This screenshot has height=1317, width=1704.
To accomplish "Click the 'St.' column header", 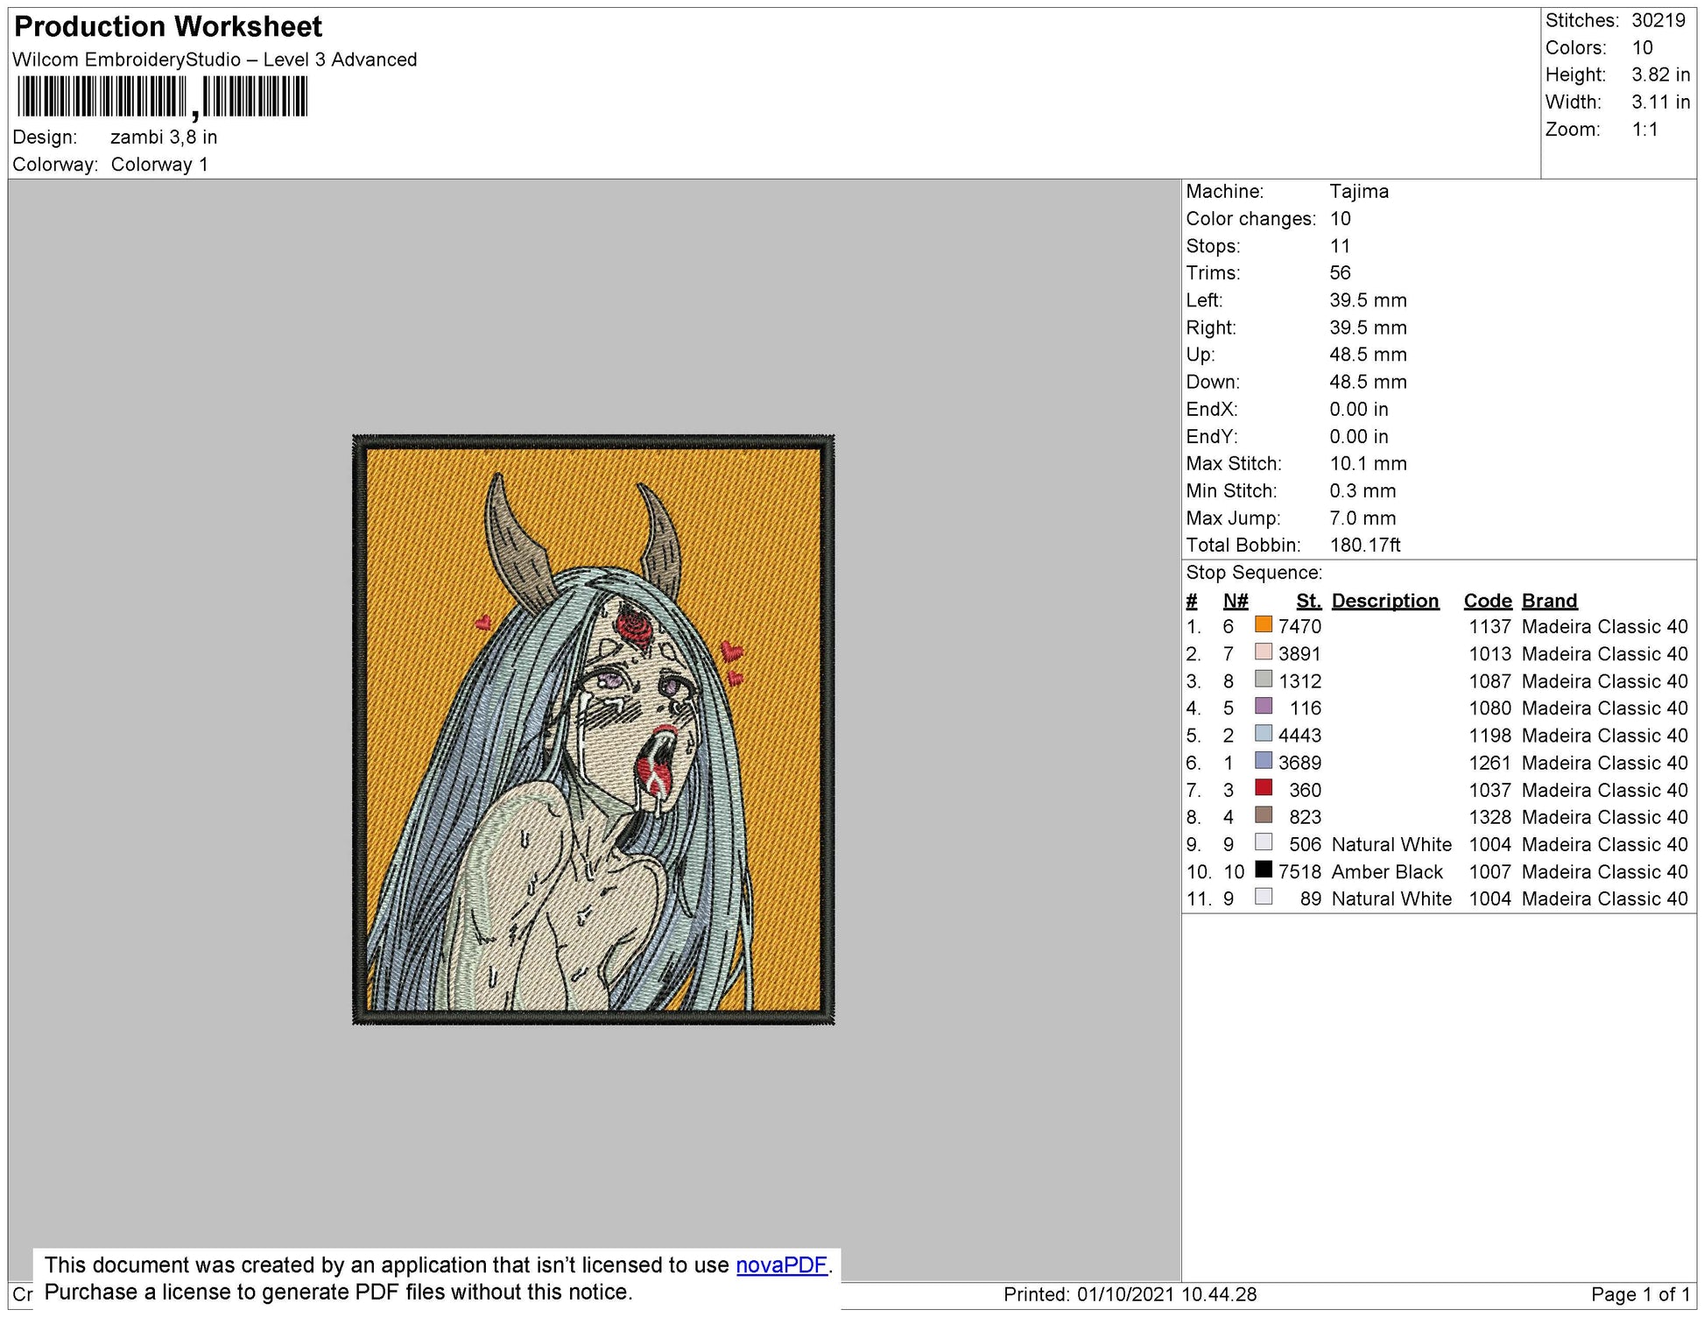I will pos(1308,601).
